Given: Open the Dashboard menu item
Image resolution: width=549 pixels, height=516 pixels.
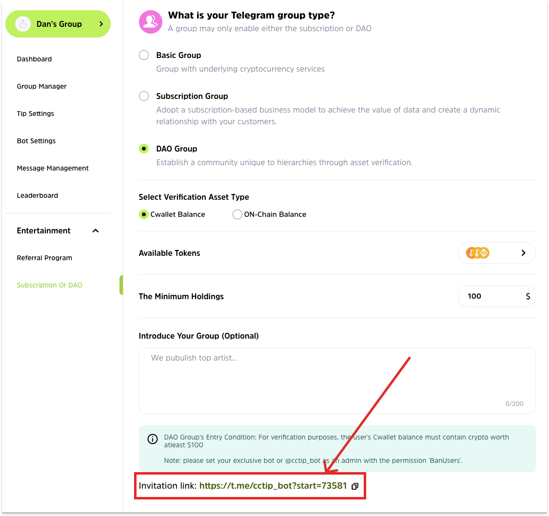Looking at the screenshot, I should [34, 59].
